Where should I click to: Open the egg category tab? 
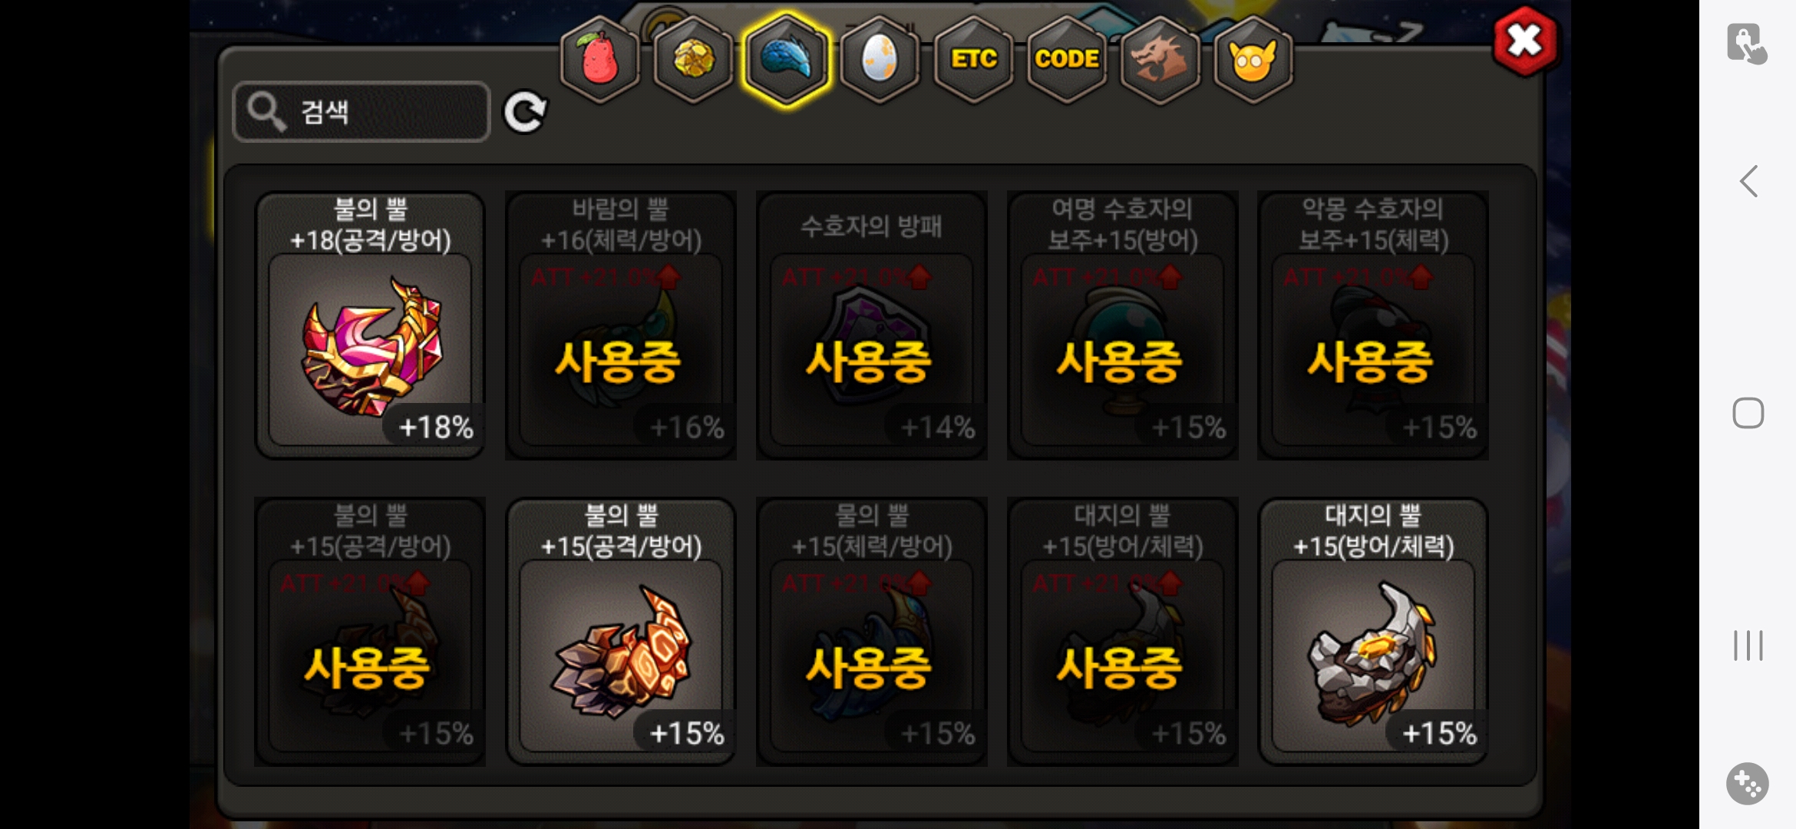880,59
